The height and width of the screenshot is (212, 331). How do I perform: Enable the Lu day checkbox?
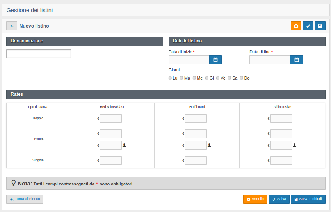click(x=170, y=78)
